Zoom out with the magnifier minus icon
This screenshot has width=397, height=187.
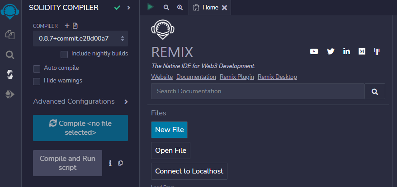coord(166,8)
